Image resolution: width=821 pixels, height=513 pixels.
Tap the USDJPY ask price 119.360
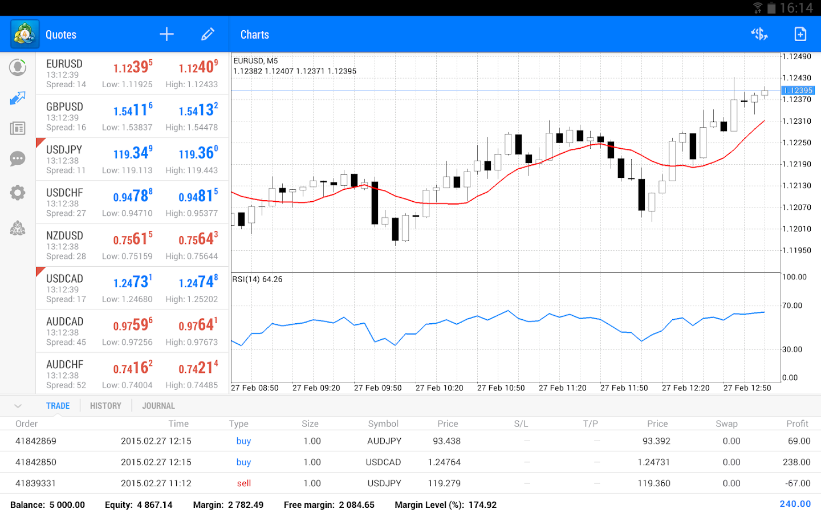click(198, 153)
